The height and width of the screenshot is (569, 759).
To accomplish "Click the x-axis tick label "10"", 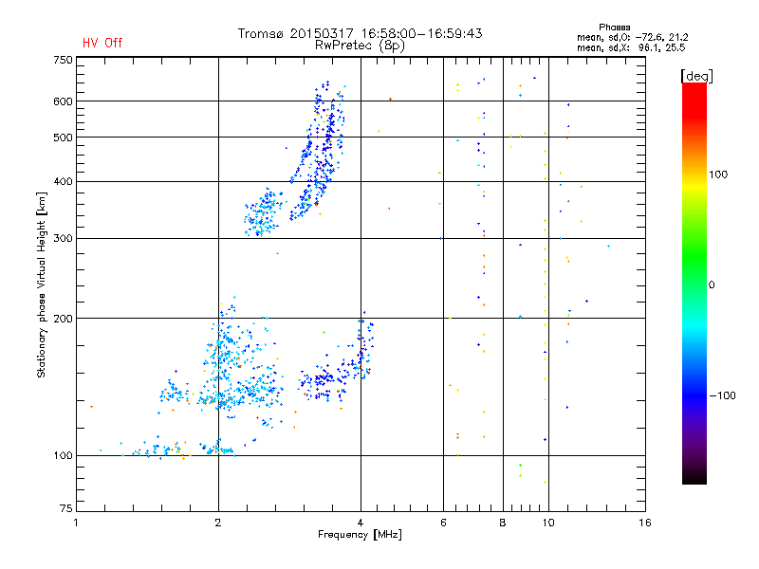I will coord(548,523).
